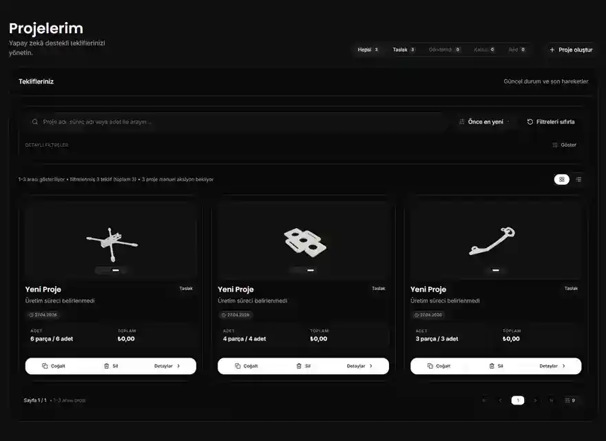Screen dimensions: 606x441
Task: Click the Detaylar chevron on the 6 parça card
Action: click(178, 366)
